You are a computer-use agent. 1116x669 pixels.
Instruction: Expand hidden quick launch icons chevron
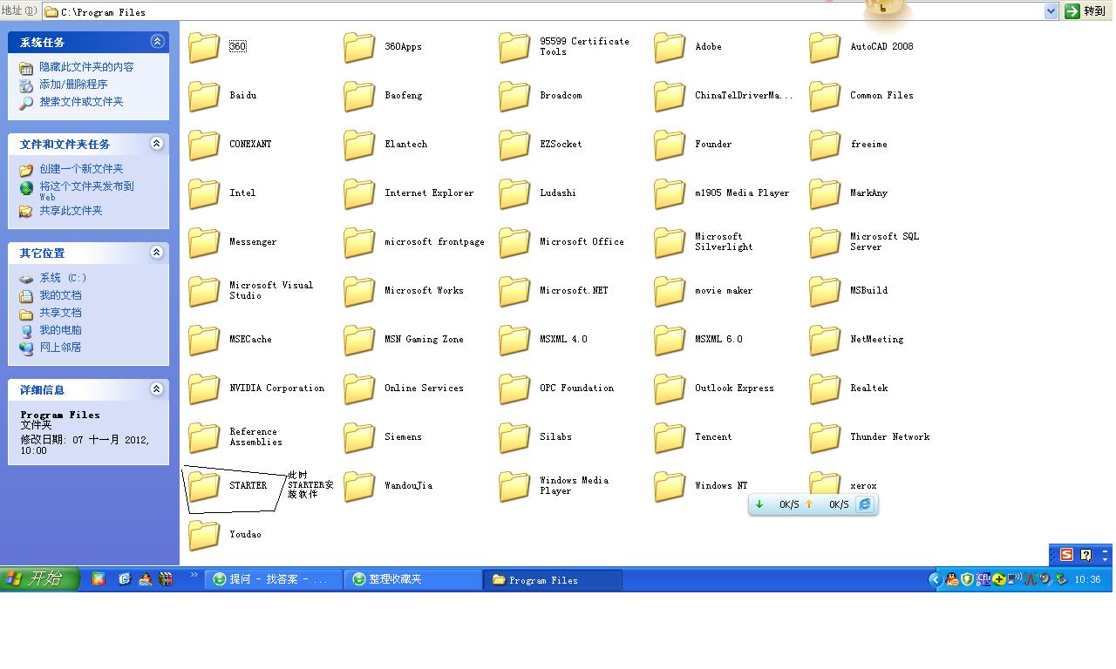pyautogui.click(x=194, y=576)
